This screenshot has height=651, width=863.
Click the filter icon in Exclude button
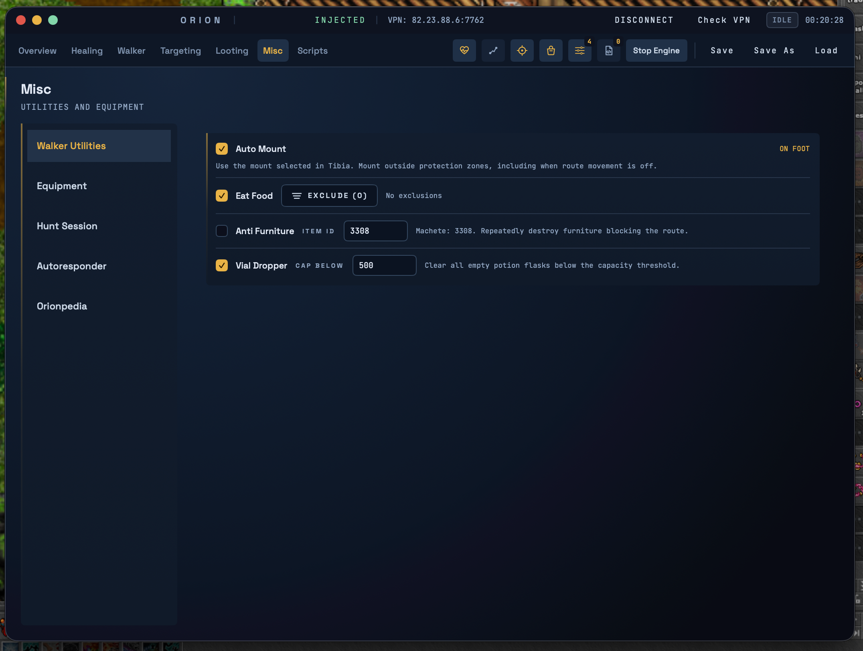pos(297,196)
